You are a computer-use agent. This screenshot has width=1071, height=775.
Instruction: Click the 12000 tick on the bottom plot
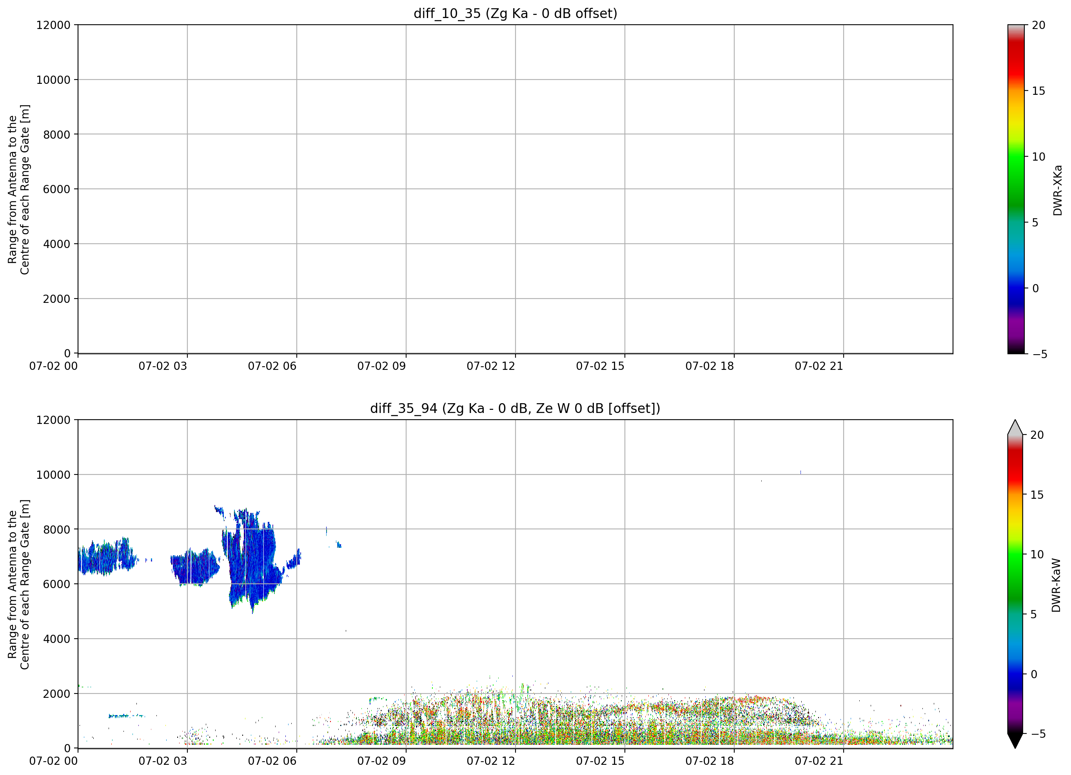[x=53, y=420]
